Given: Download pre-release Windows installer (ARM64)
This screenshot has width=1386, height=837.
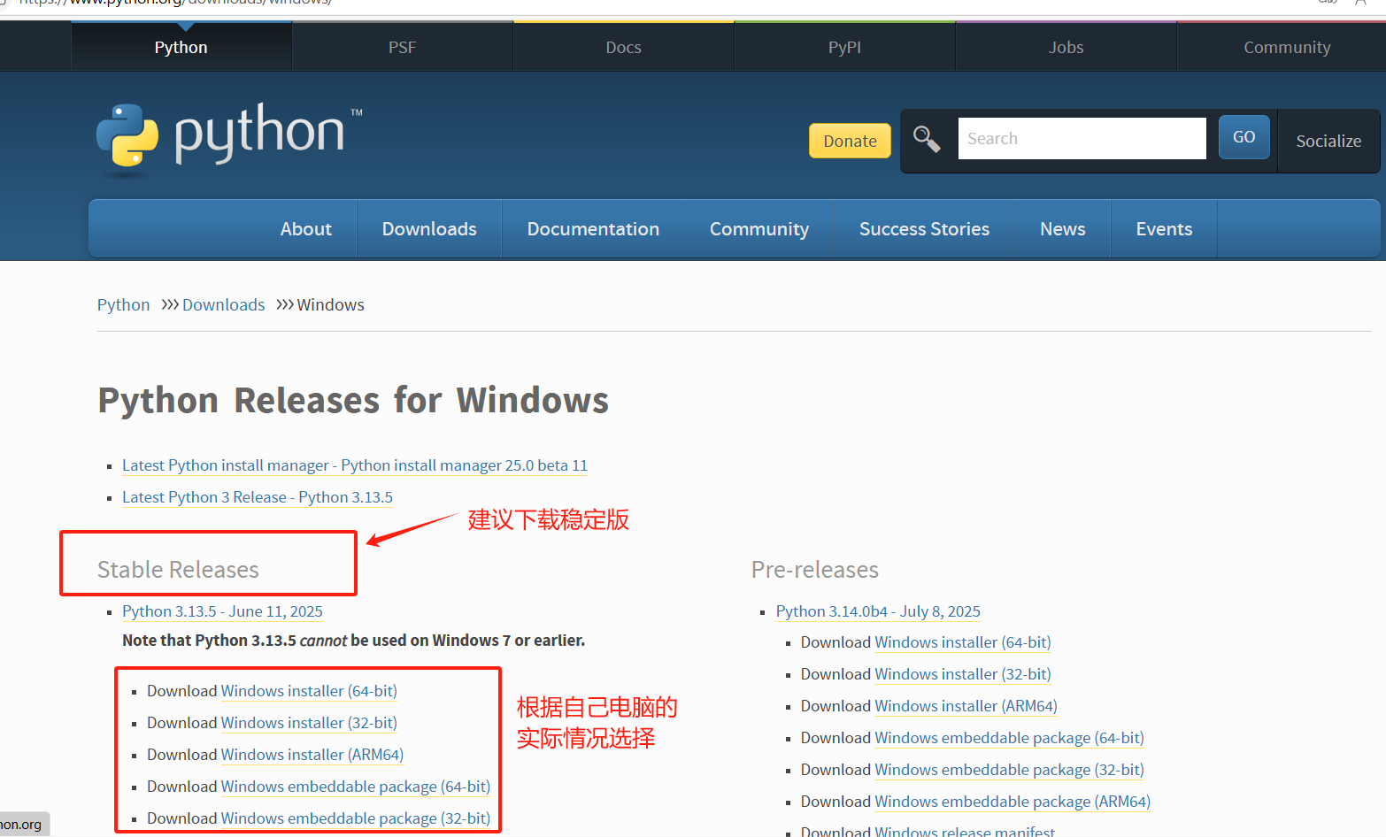Looking at the screenshot, I should point(966,706).
